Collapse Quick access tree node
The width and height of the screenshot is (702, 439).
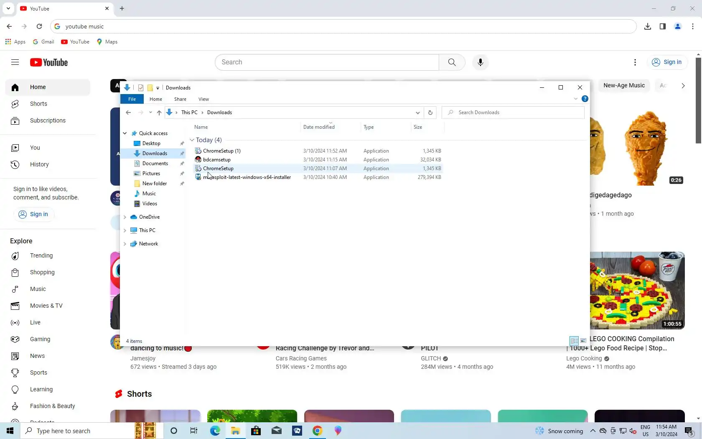[125, 133]
